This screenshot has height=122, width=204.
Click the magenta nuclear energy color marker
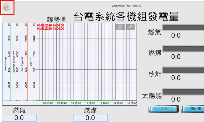[13, 53]
